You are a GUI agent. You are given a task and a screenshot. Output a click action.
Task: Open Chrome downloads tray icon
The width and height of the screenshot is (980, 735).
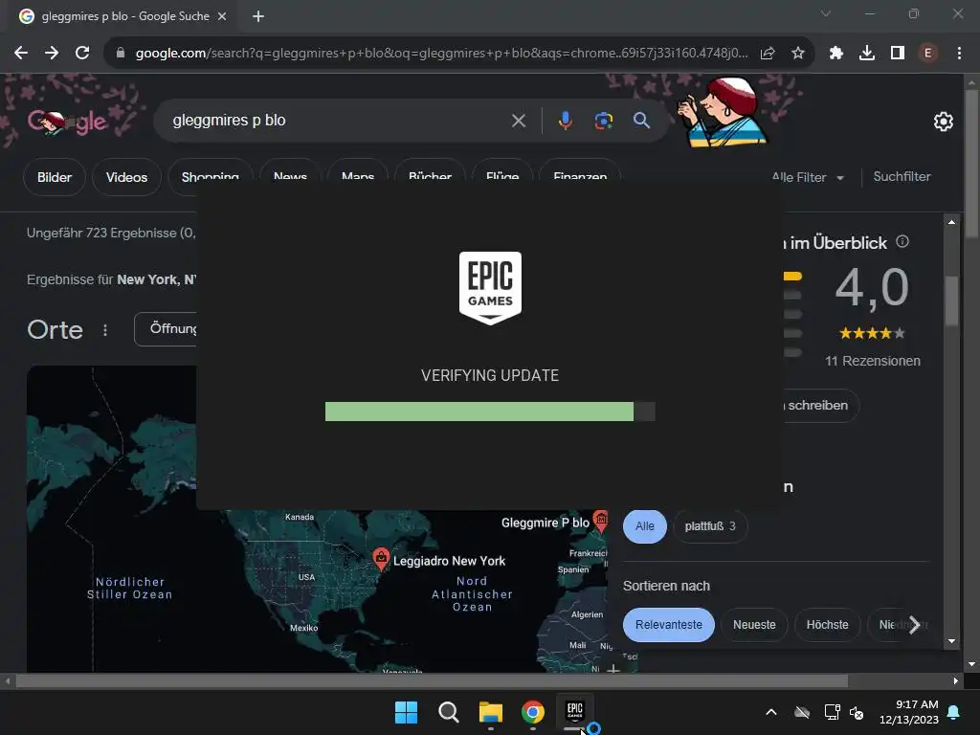[867, 54]
